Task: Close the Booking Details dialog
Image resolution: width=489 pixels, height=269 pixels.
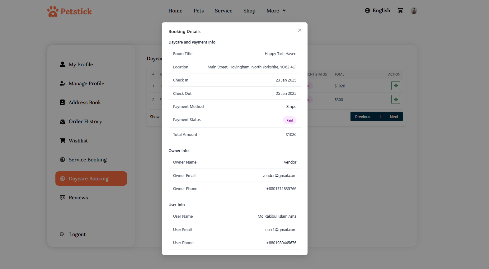Action: [299, 30]
